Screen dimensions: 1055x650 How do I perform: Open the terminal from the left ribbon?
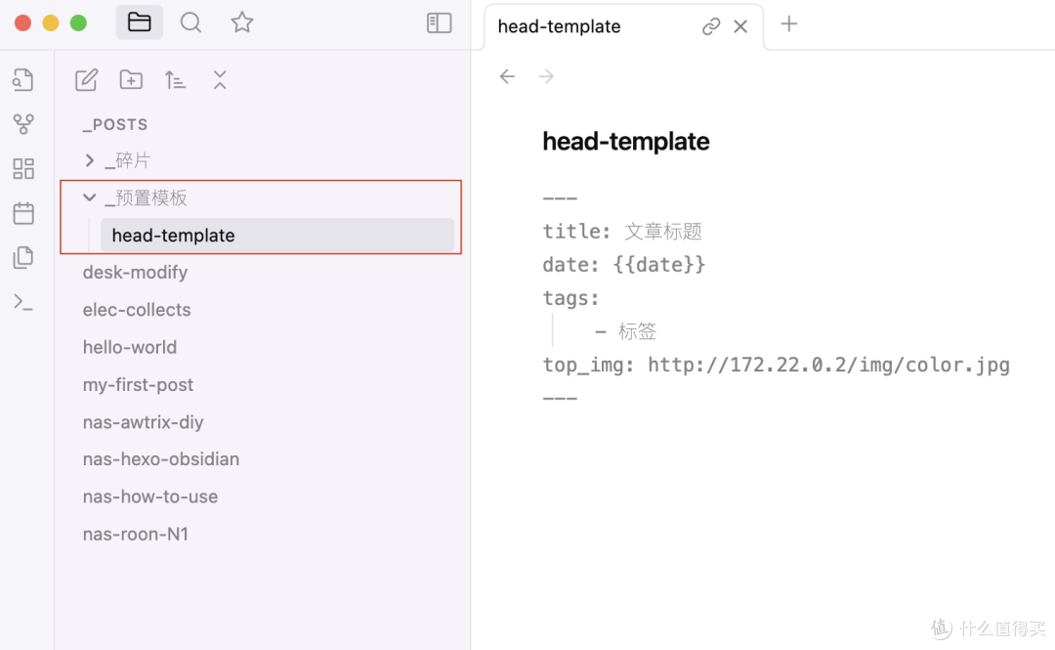tap(23, 301)
